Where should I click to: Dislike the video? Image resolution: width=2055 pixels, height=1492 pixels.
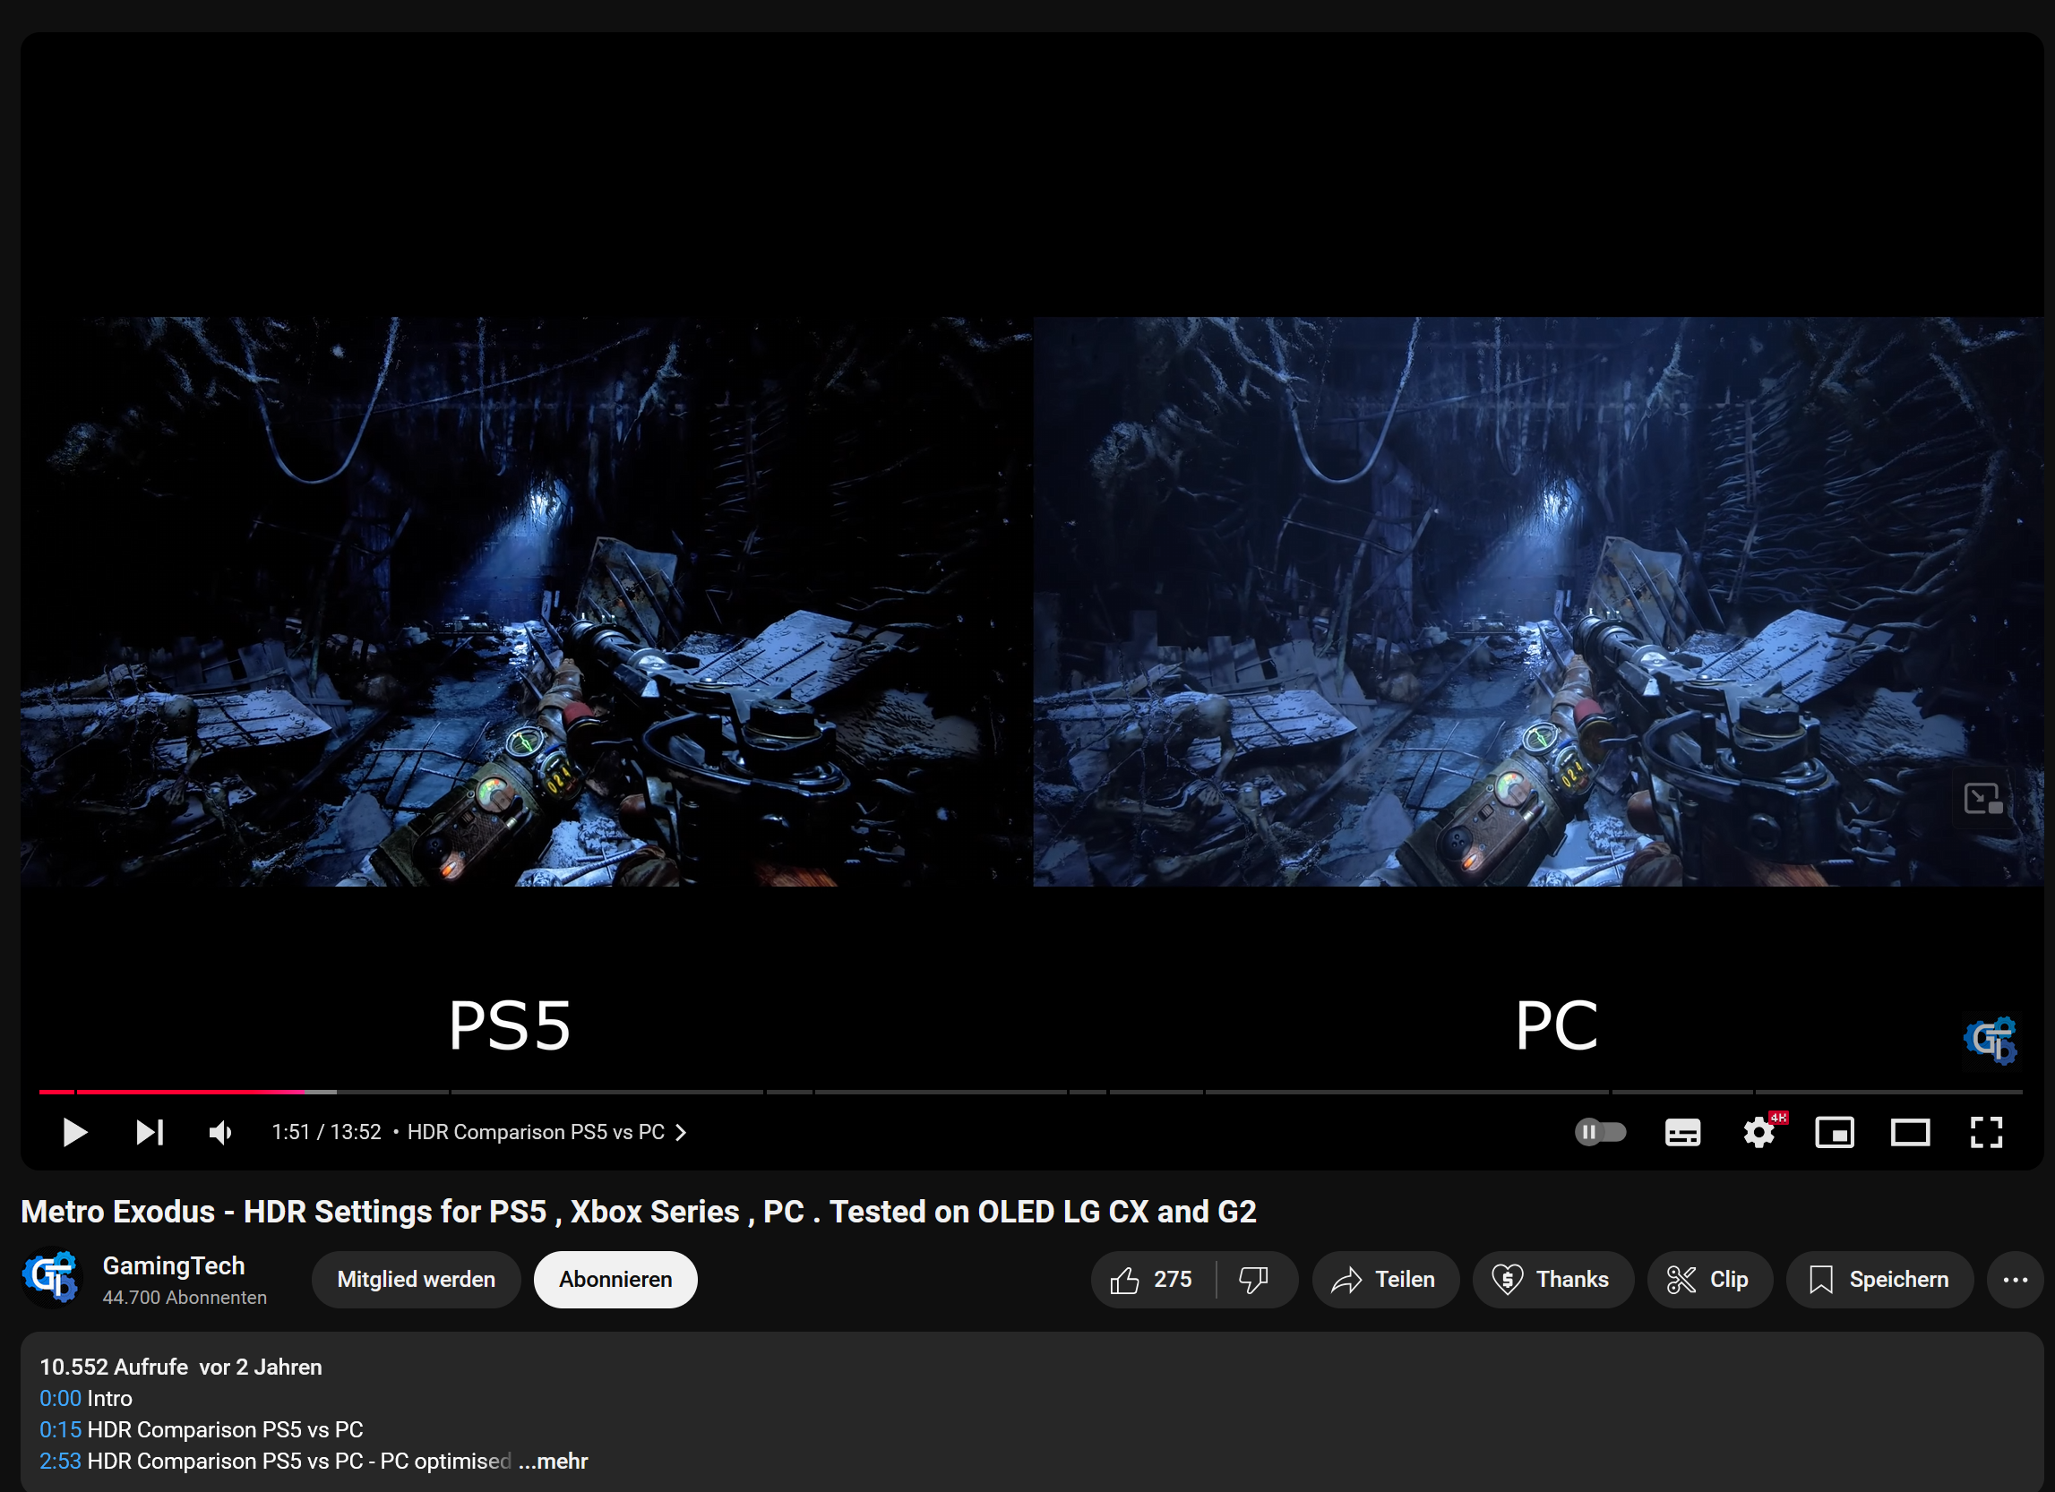coord(1254,1279)
